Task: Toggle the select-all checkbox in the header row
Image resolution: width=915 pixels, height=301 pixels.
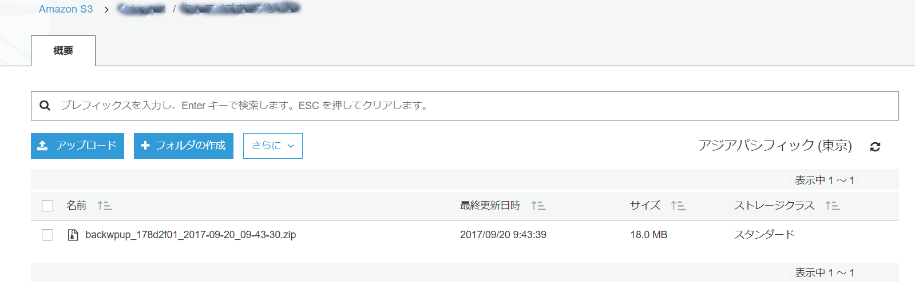Action: (47, 206)
